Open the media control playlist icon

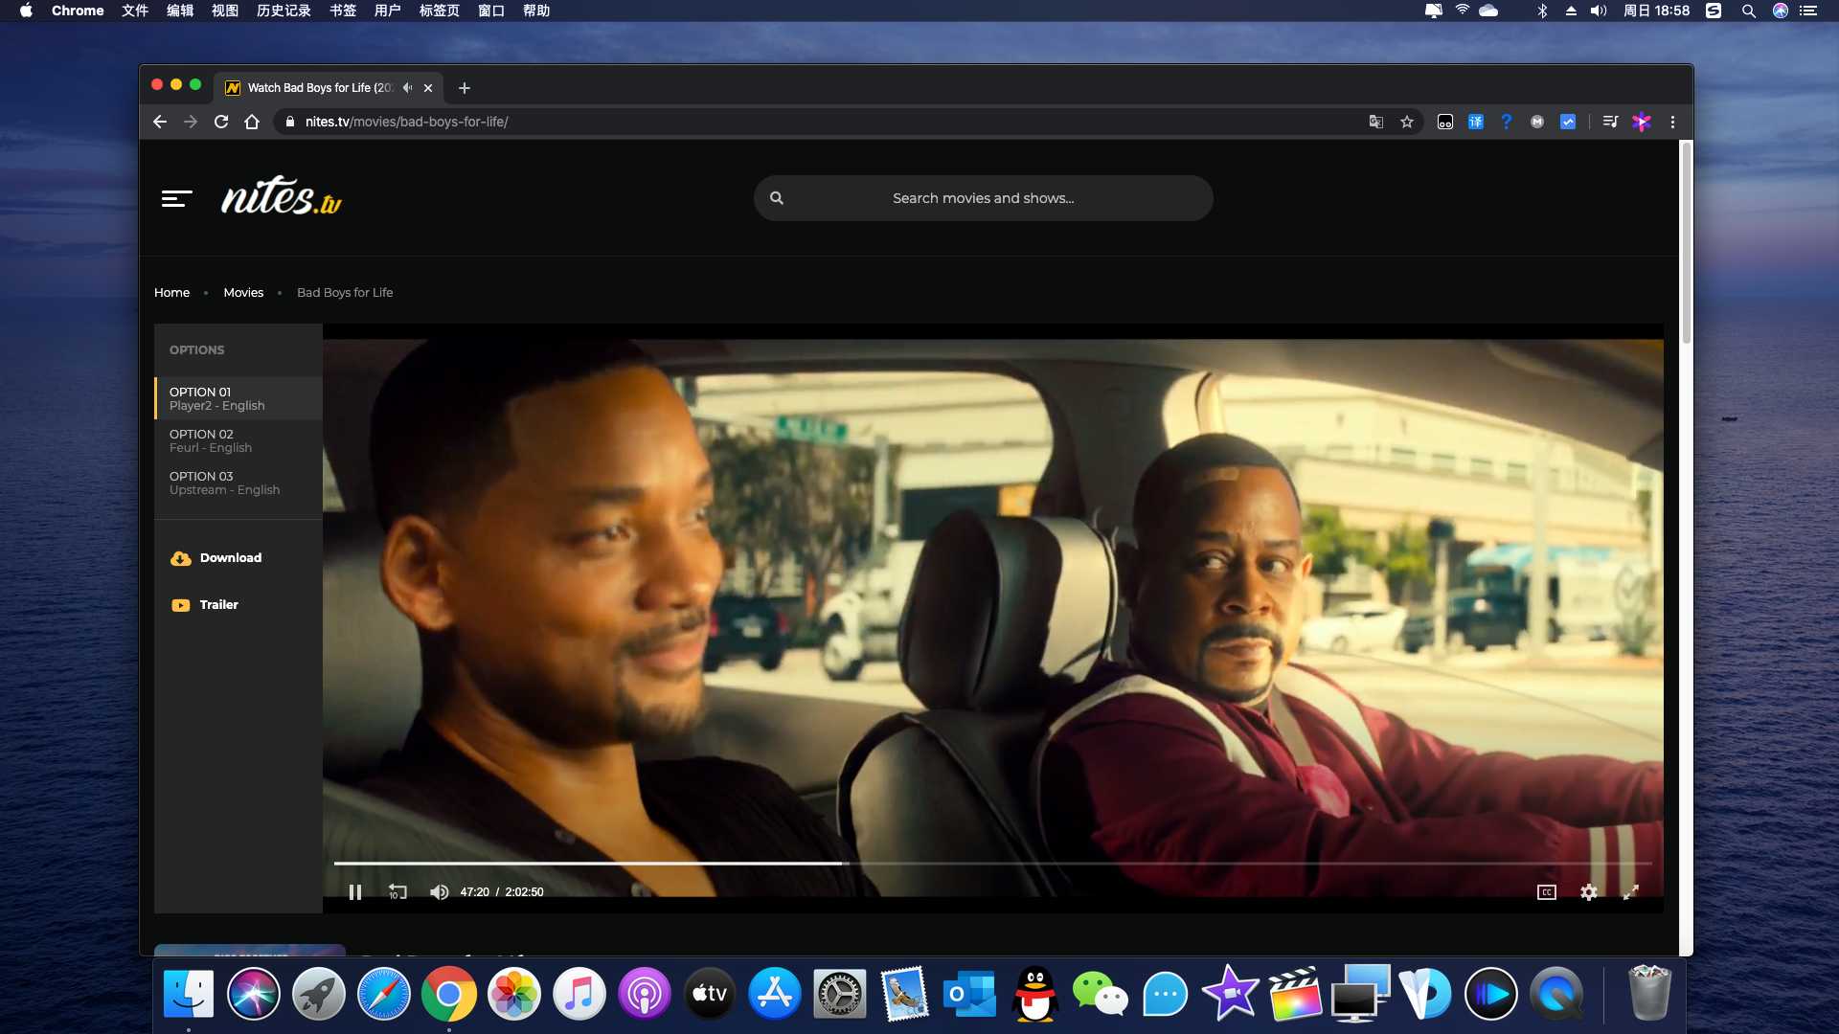click(1610, 122)
